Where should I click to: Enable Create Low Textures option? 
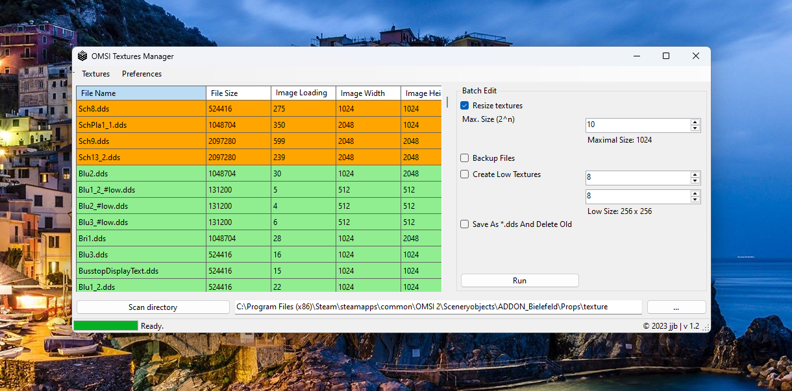(x=465, y=174)
